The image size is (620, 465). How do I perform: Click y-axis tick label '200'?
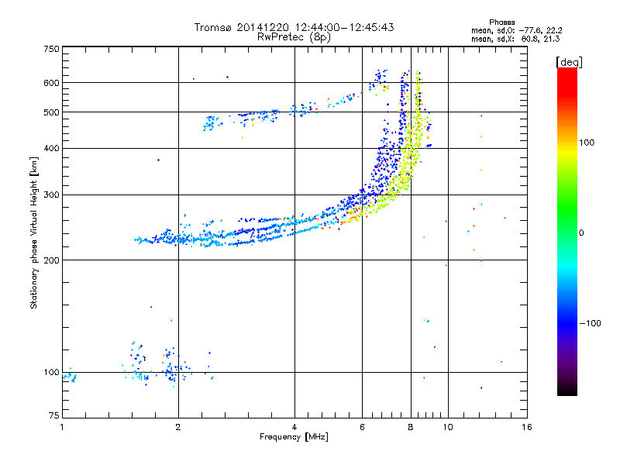tap(51, 260)
